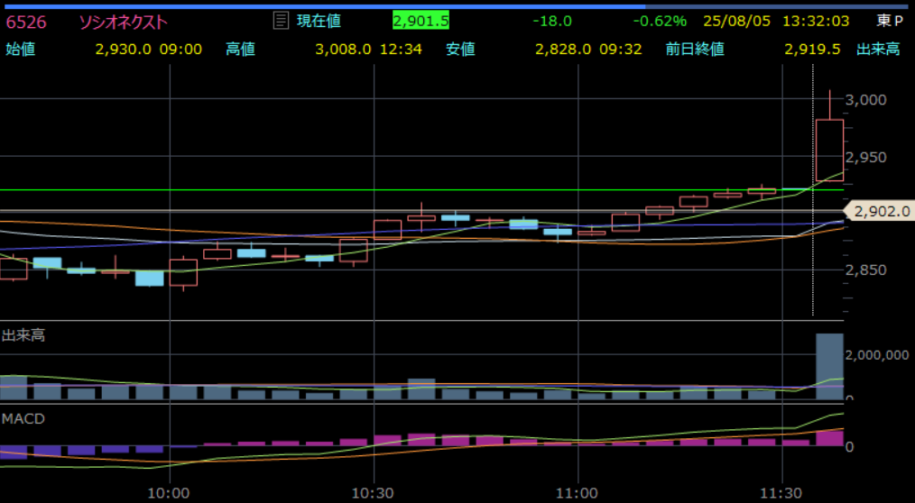Click the 出来高 volume panel title
Image resolution: width=915 pixels, height=503 pixels.
23,335
